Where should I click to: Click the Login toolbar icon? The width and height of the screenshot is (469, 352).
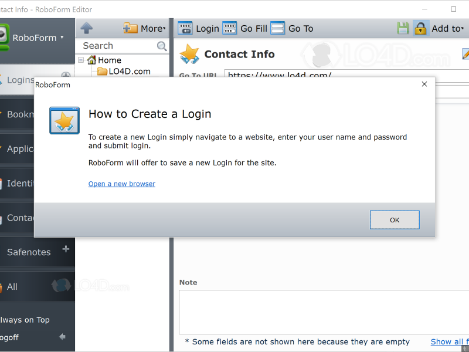pyautogui.click(x=185, y=28)
